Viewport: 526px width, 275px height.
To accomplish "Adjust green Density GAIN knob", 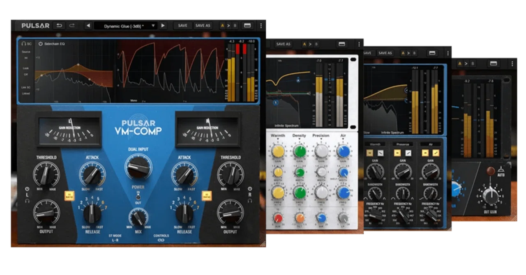I will pyautogui.click(x=300, y=151).
